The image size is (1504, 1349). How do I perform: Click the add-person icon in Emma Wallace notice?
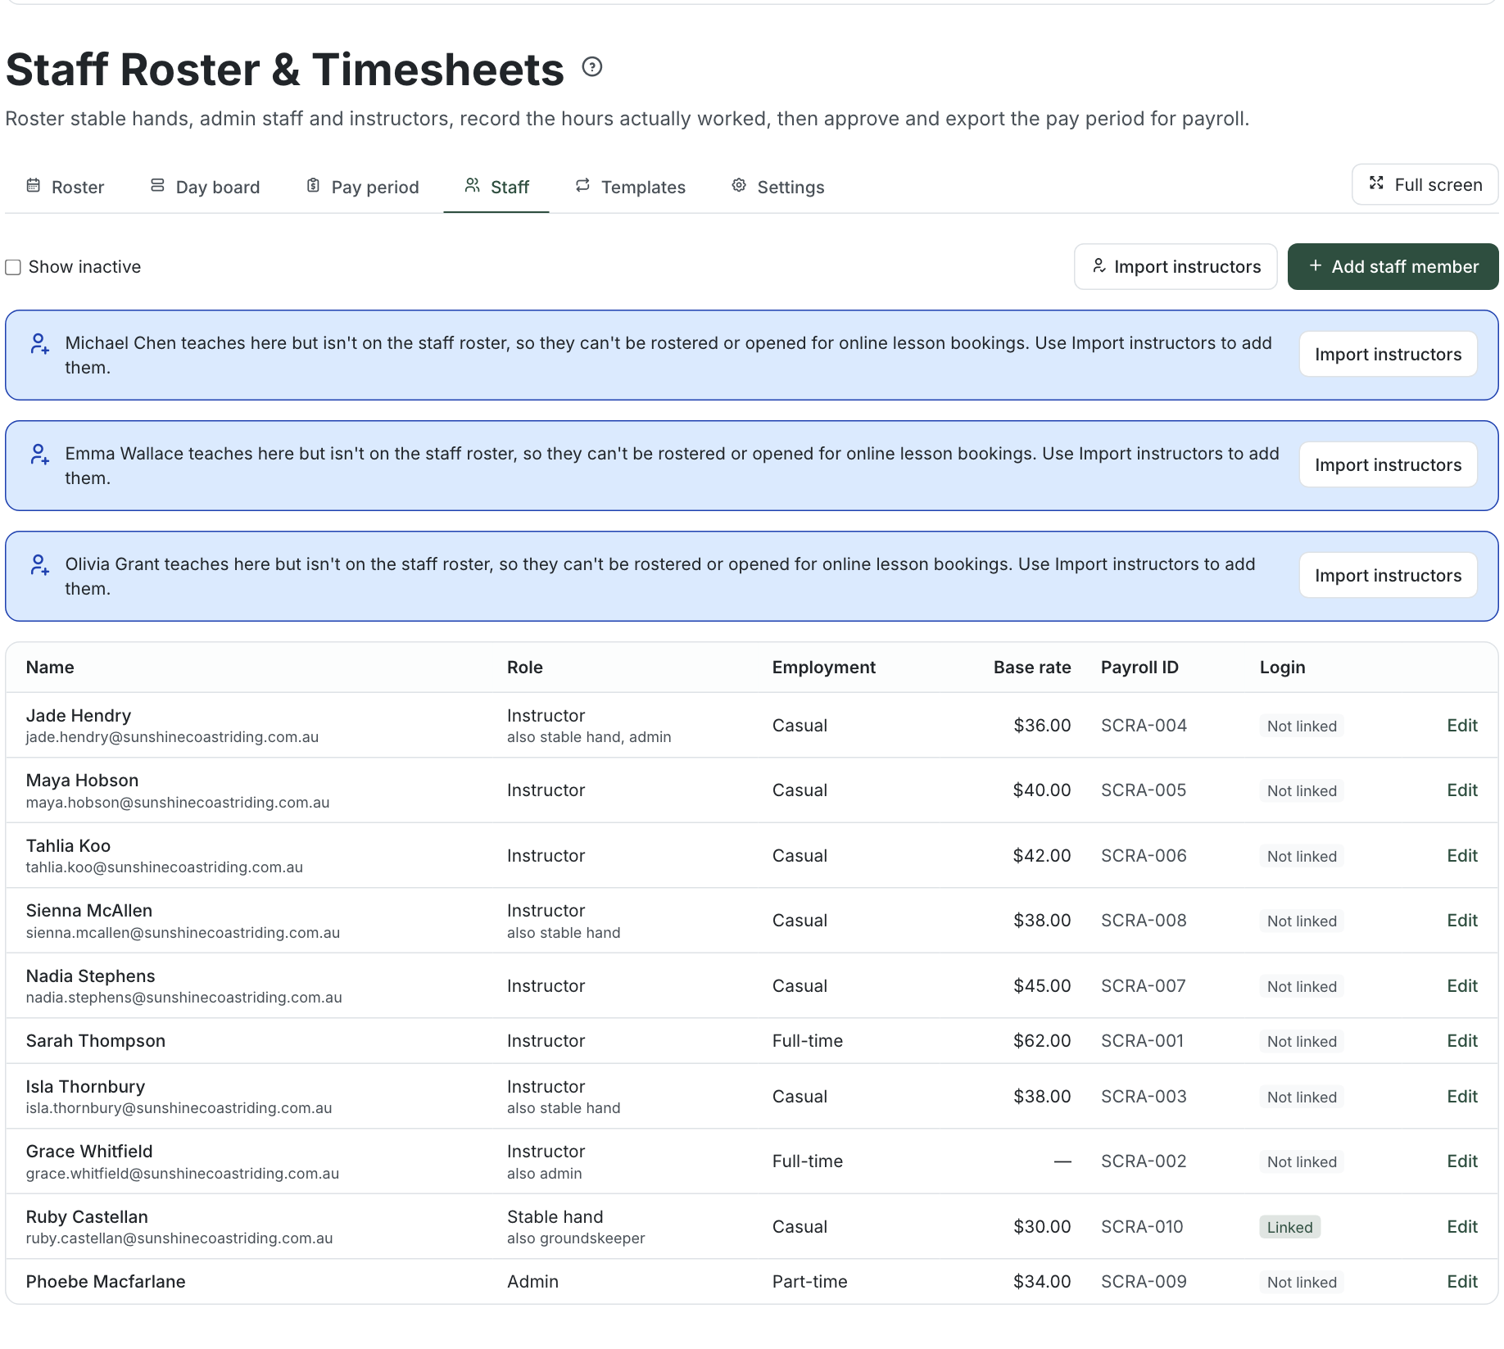(x=39, y=454)
